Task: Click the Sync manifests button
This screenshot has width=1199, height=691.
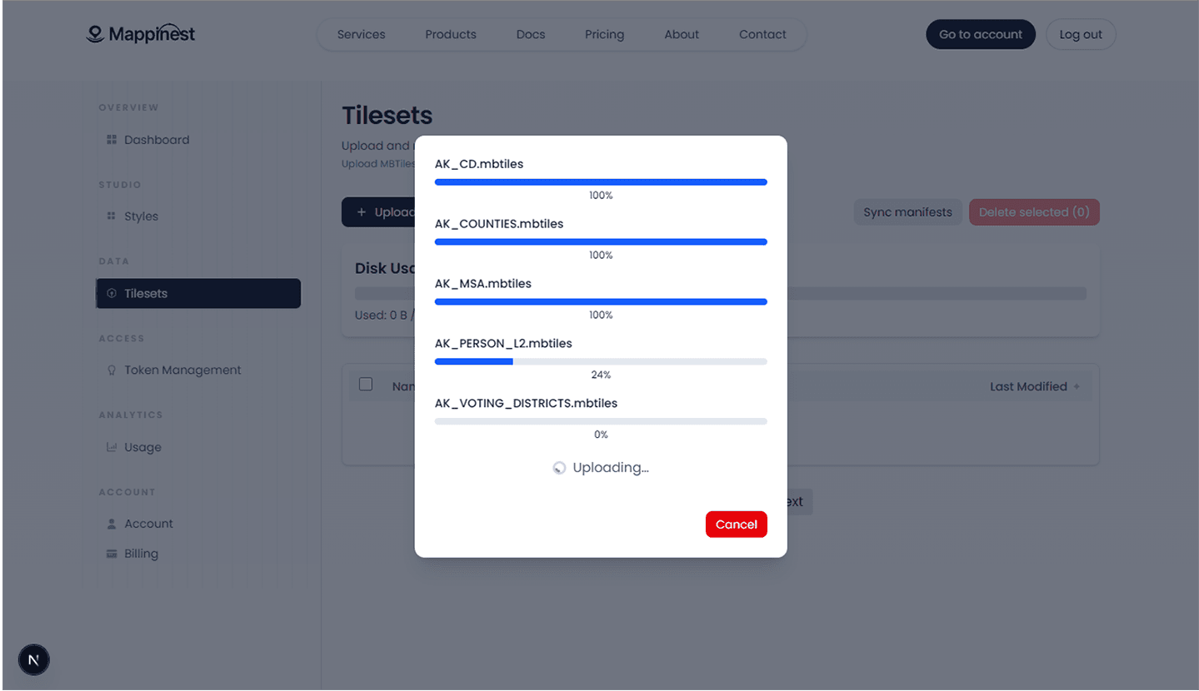Action: [x=907, y=212]
